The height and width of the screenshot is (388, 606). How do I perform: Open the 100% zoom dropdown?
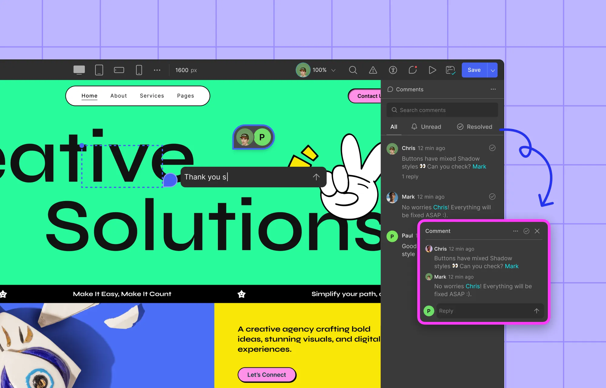click(324, 70)
